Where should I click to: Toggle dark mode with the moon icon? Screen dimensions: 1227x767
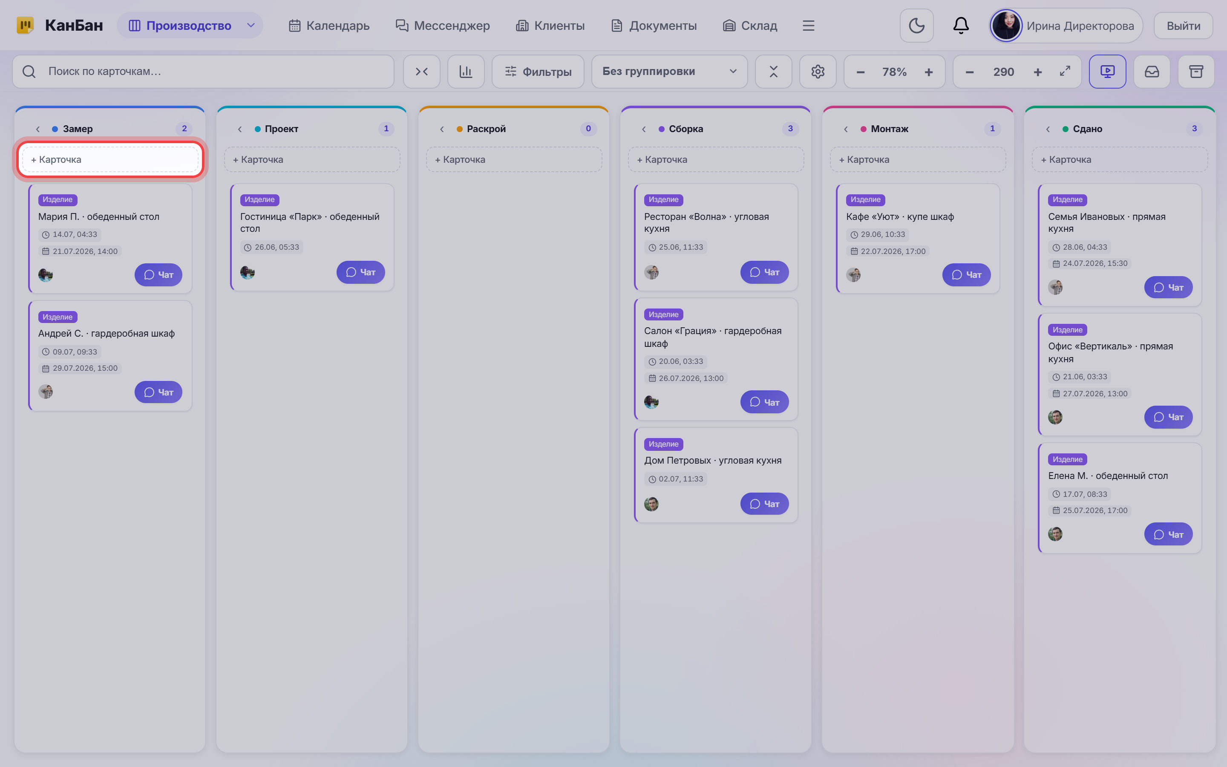tap(916, 26)
